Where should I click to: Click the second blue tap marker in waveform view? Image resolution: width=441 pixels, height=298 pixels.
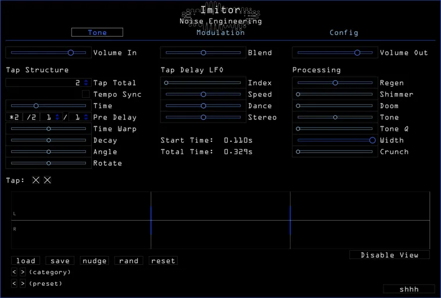(291, 220)
